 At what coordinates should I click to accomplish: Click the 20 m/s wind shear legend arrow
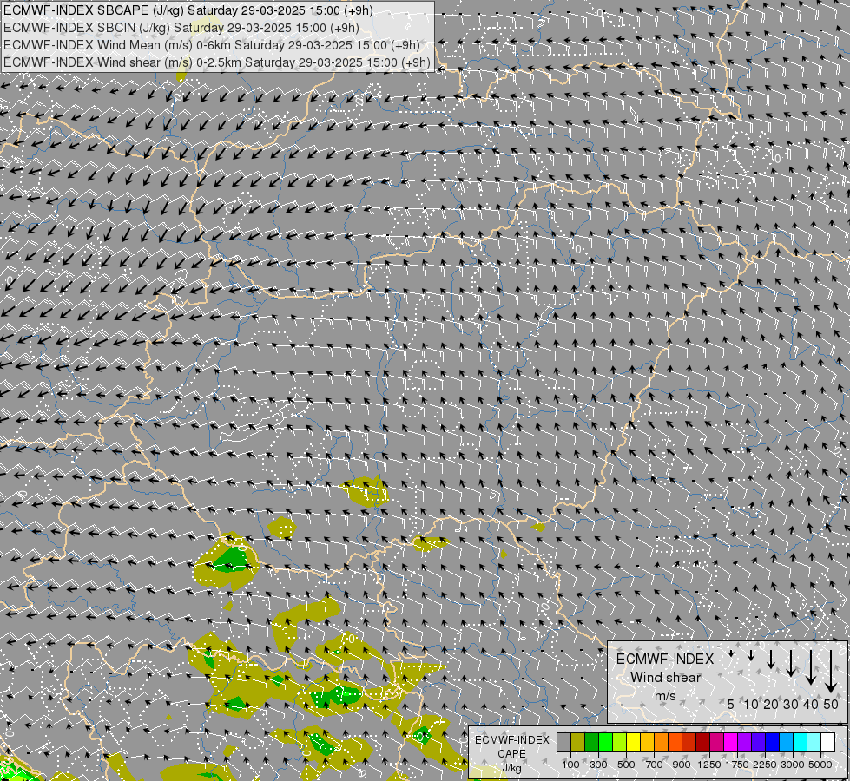point(771,659)
